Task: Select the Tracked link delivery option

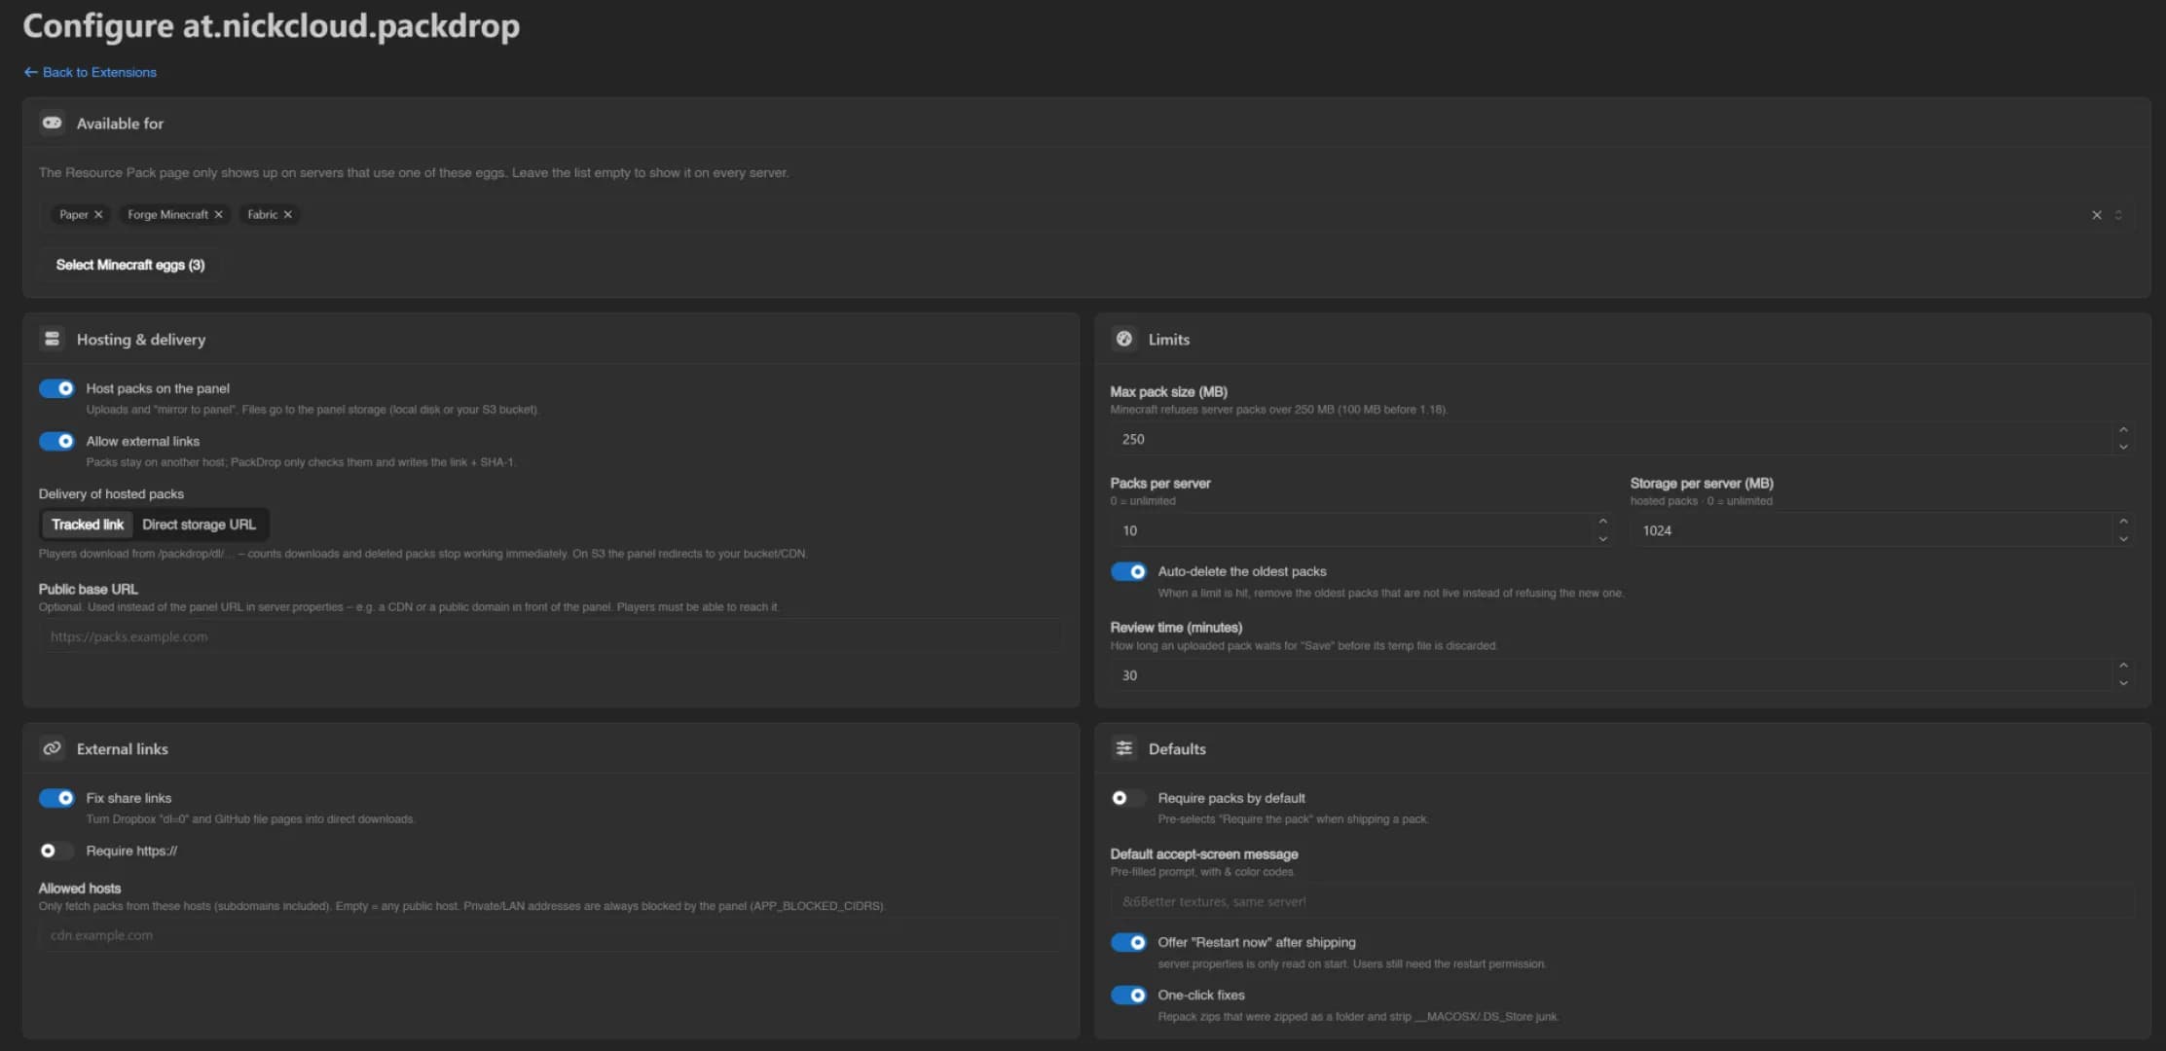Action: [88, 525]
